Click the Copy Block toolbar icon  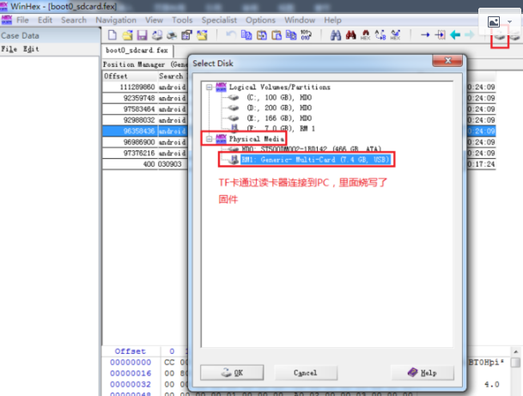(246, 34)
